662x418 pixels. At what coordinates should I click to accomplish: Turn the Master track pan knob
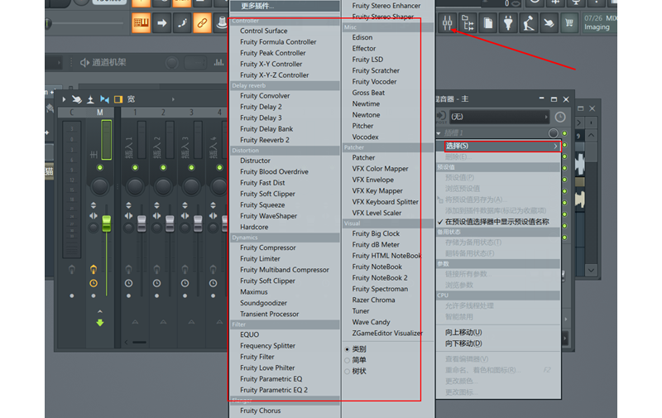click(x=100, y=186)
